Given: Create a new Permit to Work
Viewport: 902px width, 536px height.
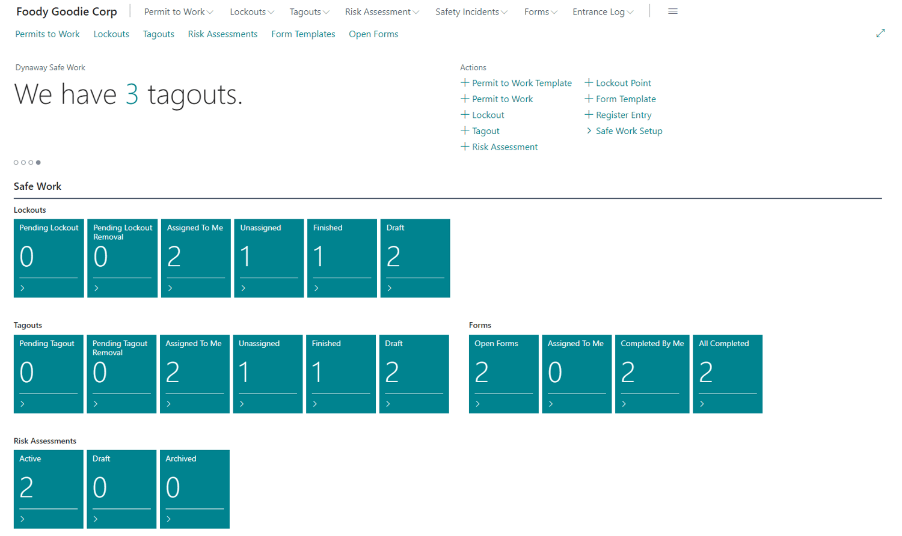Looking at the screenshot, I should (502, 99).
